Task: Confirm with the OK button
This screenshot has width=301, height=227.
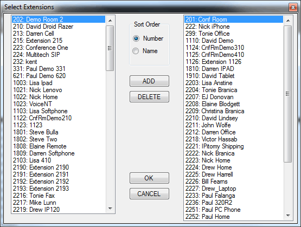Action: pos(149,178)
